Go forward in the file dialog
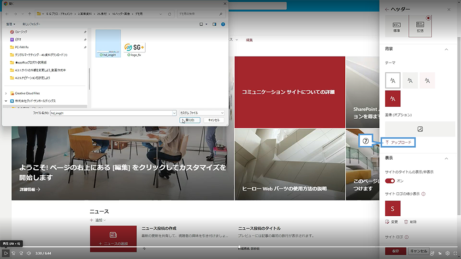This screenshot has height=259, width=461. tap(15, 14)
